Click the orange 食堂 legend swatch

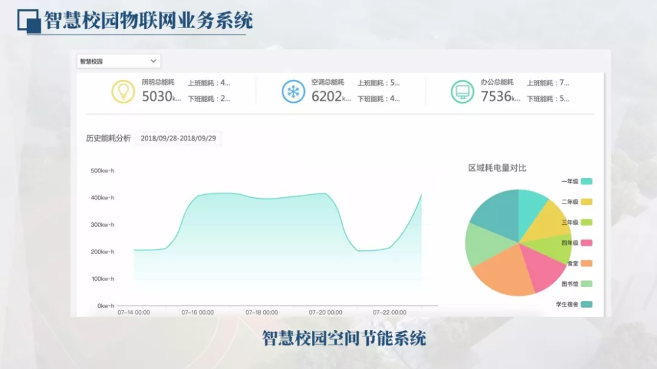(x=586, y=263)
